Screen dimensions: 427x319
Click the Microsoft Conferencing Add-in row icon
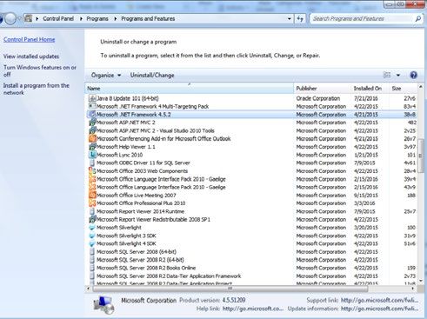(92, 138)
